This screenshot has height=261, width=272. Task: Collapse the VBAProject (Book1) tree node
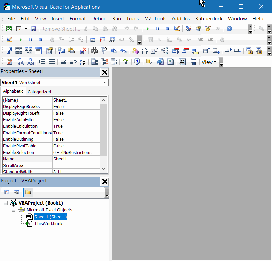[6, 203]
